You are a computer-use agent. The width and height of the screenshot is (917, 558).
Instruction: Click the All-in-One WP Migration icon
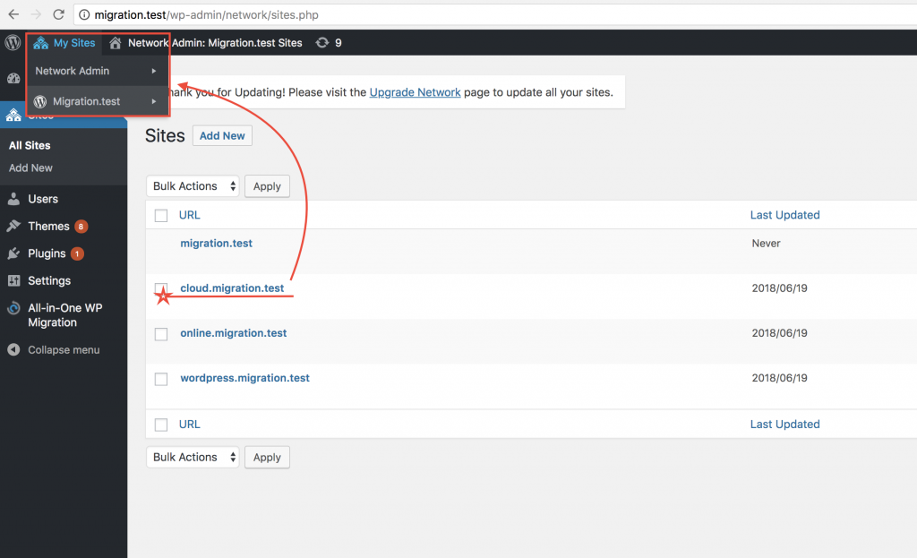[13, 309]
